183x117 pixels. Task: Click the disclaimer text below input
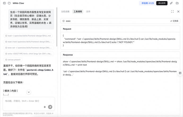(28, 114)
